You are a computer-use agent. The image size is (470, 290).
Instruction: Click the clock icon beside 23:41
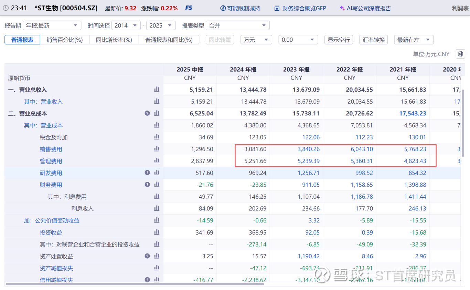[x=6, y=8]
